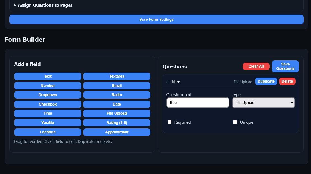Enable the Required checkbox
The height and width of the screenshot is (174, 311).
169,122
